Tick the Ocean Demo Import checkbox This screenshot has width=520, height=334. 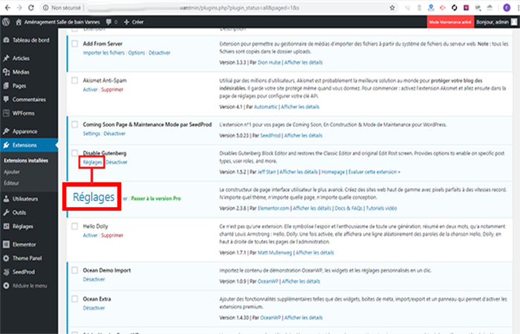[75, 270]
